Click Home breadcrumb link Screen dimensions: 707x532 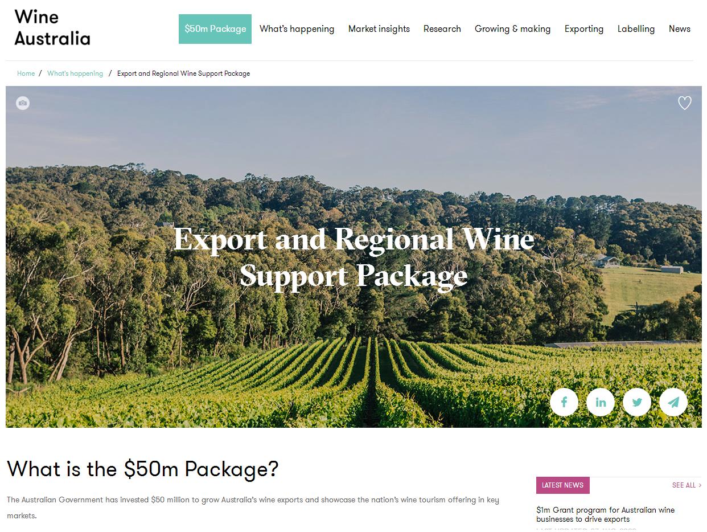(x=26, y=73)
